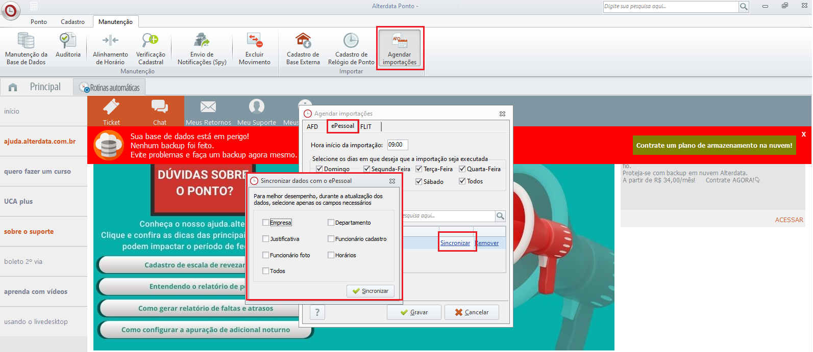Image resolution: width=813 pixels, height=352 pixels.
Task: Check the Departamento checkbox
Action: click(331, 223)
